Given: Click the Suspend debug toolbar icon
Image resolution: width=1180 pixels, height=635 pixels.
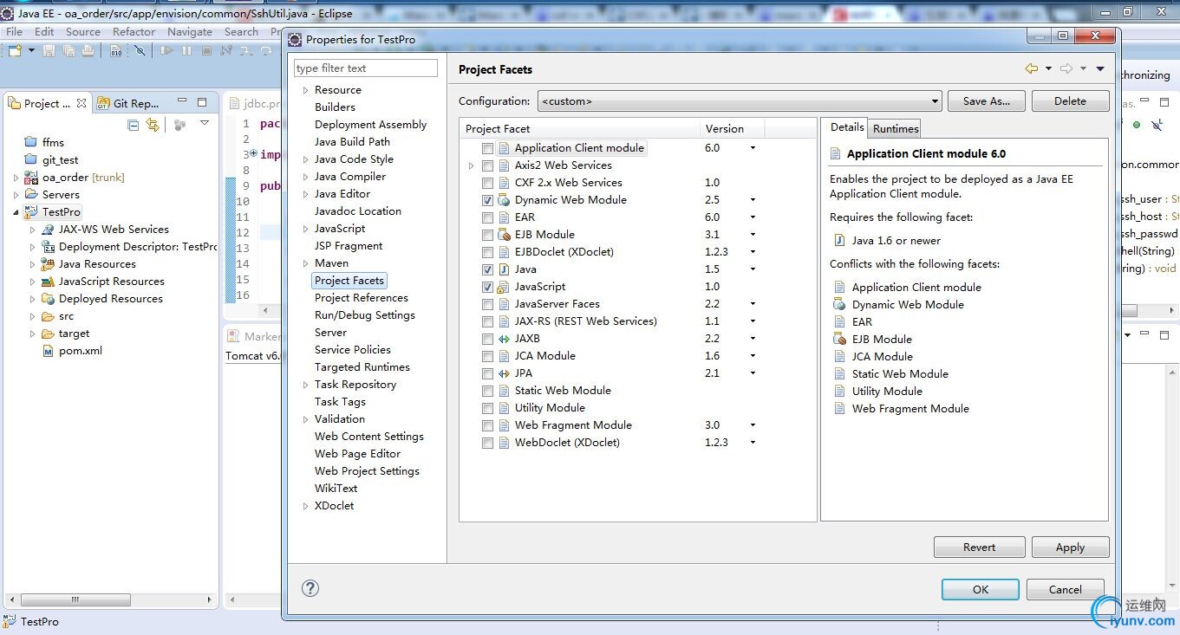Looking at the screenshot, I should click(x=187, y=51).
